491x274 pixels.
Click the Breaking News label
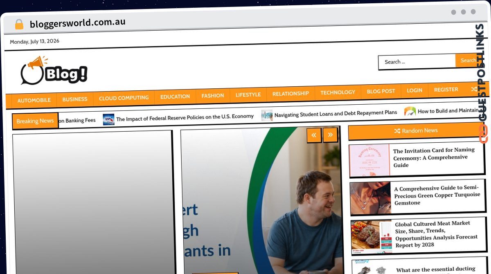click(x=35, y=121)
